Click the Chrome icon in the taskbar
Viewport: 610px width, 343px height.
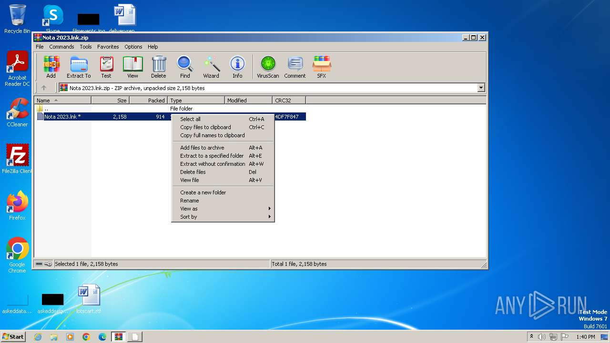tap(86, 337)
